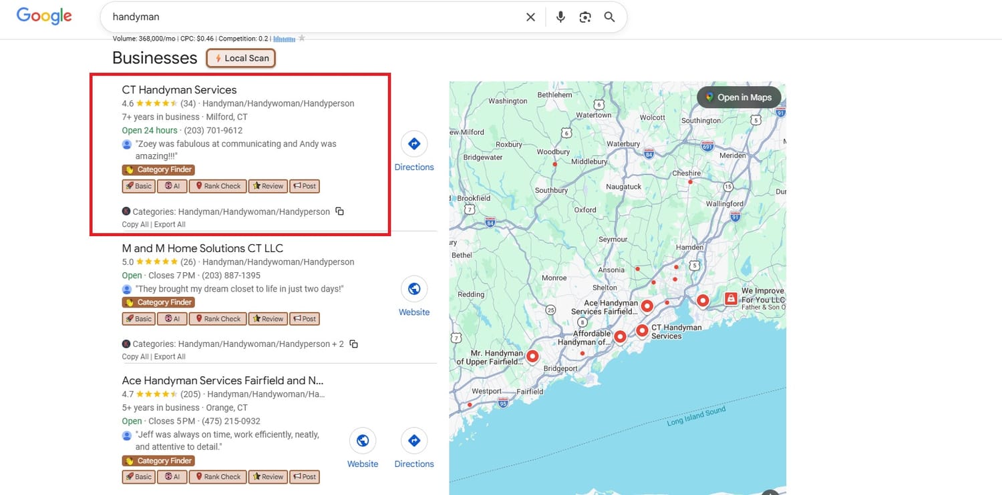Run Rank Check for CT Handyman Services

coord(218,186)
